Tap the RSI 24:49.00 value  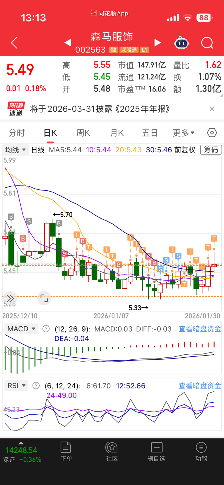point(62,395)
